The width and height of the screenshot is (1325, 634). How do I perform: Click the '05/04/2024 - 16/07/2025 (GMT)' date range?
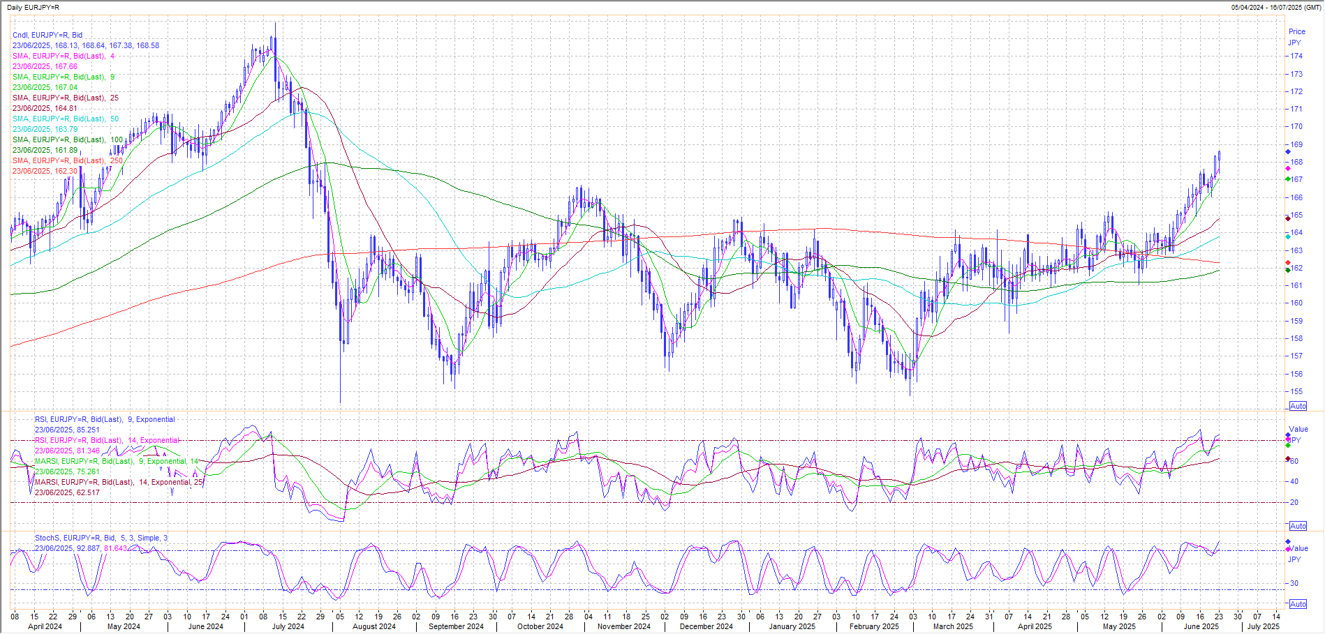(x=1276, y=7)
